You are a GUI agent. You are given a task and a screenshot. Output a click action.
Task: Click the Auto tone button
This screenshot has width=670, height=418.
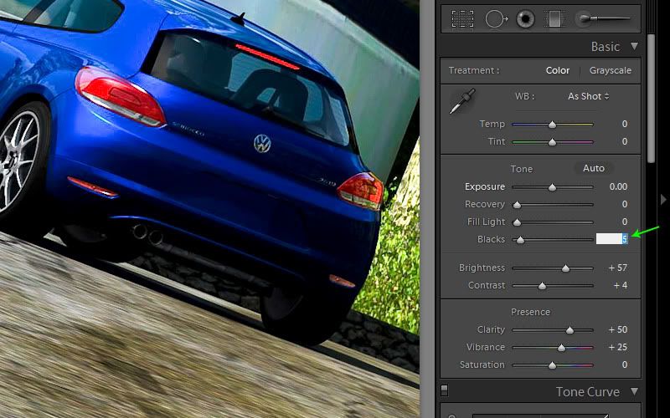coord(594,169)
